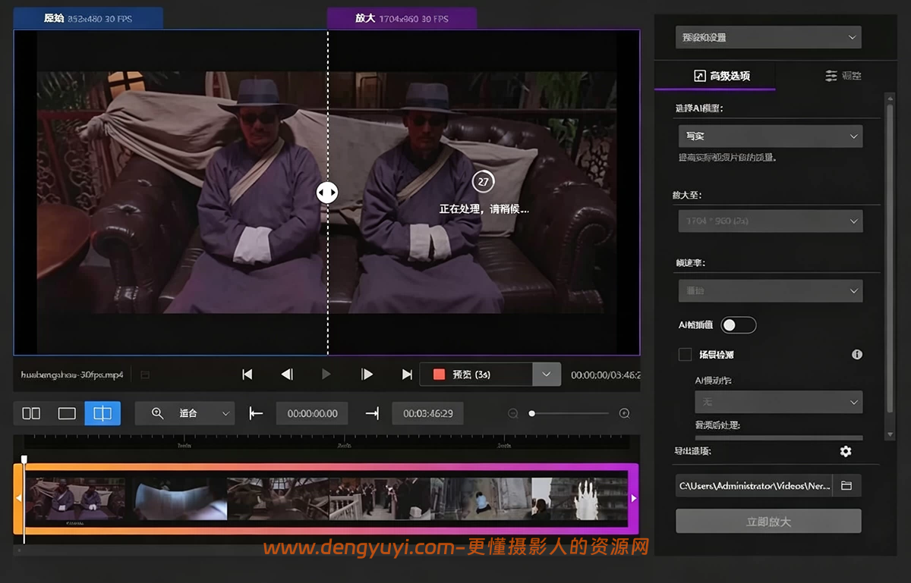Screen dimensions: 911x583
Task: Jump to the last frame
Action: pos(407,375)
